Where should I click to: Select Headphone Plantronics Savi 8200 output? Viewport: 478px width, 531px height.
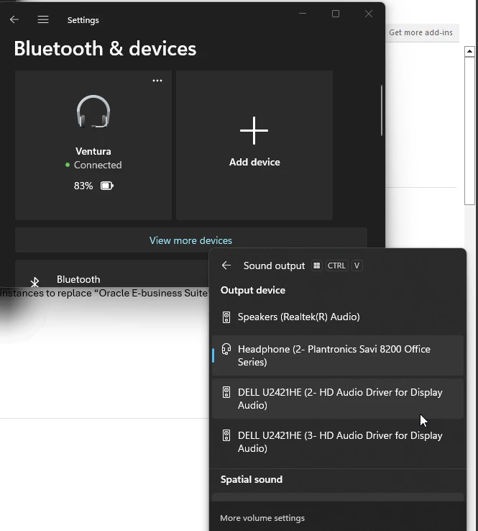[338, 355]
